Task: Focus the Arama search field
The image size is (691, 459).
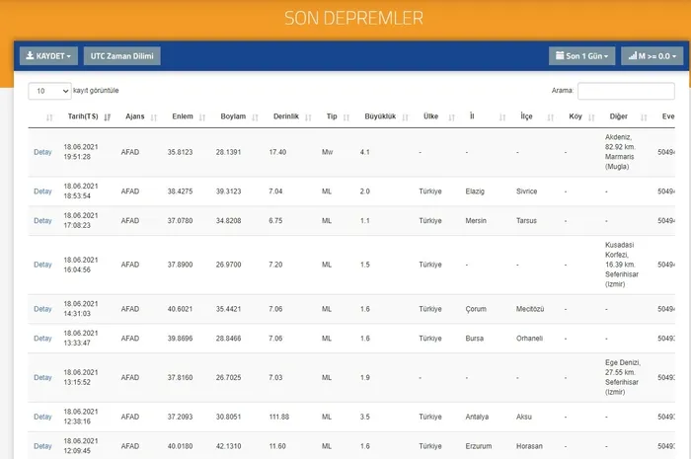Action: click(x=626, y=91)
